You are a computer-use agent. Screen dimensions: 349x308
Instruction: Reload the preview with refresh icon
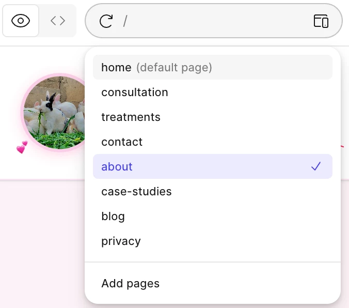(106, 21)
